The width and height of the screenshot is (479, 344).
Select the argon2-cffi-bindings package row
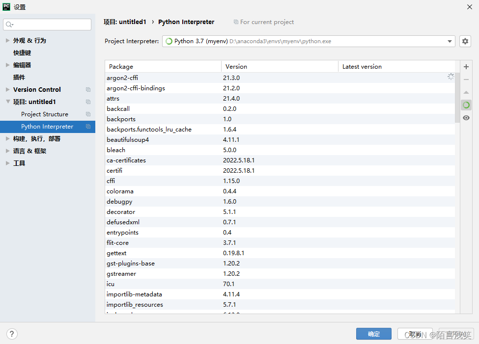[x=280, y=88]
